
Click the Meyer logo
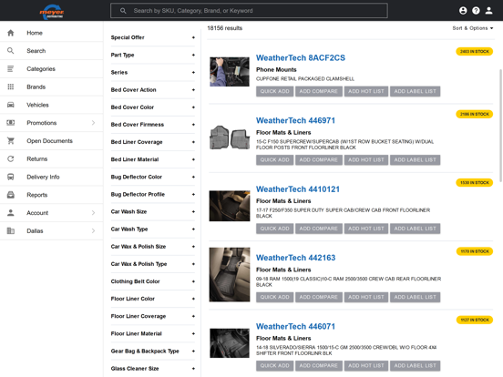[52, 12]
